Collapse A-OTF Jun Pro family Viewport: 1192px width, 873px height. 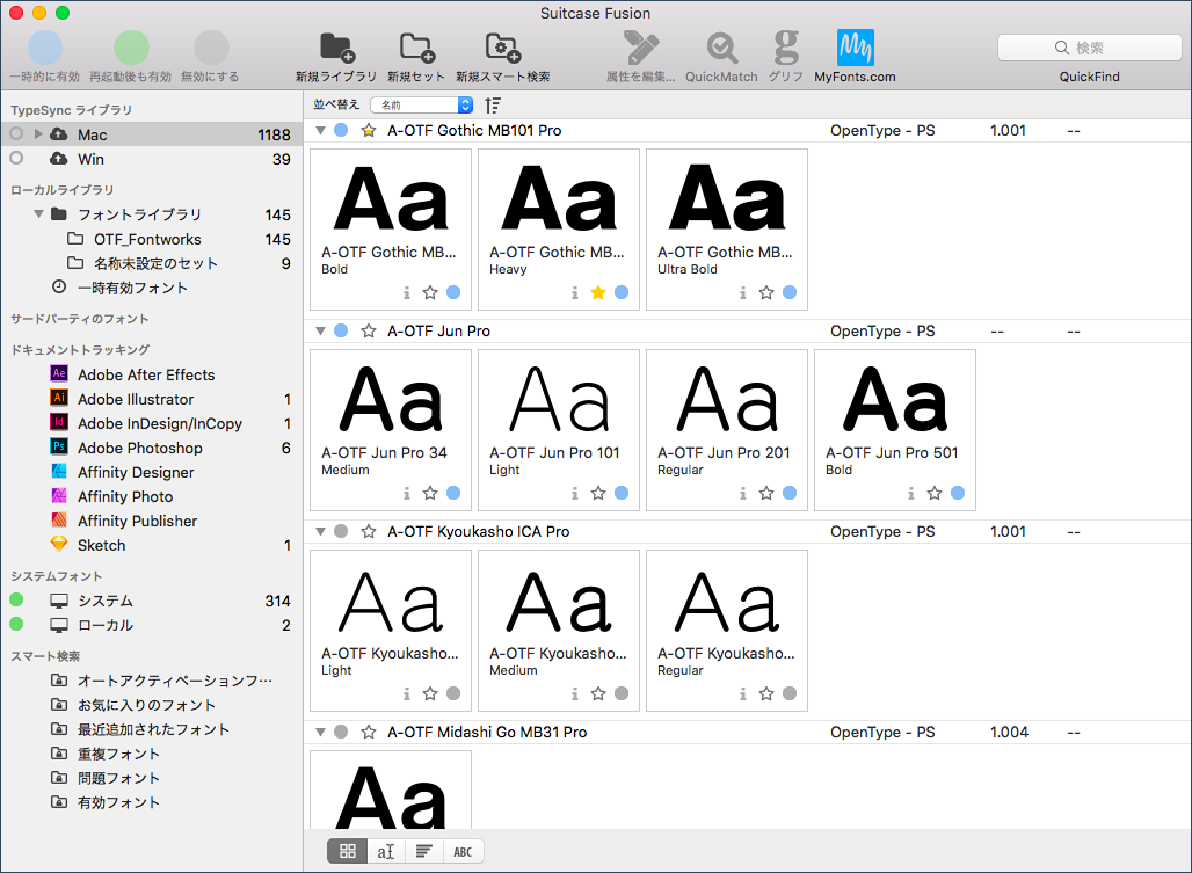pos(320,331)
